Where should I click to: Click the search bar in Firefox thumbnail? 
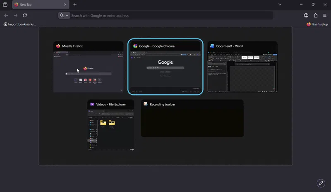tap(88, 74)
